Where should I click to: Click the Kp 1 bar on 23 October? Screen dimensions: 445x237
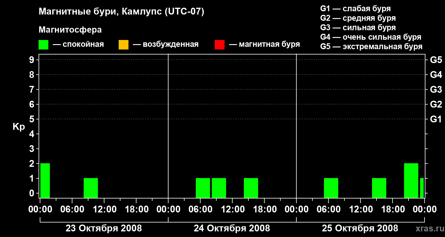(91, 188)
